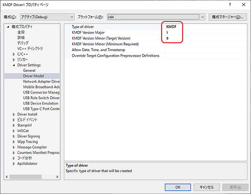Screen dimensions: 251x194
Task: Expand the Driver Install node
Action: click(14, 115)
